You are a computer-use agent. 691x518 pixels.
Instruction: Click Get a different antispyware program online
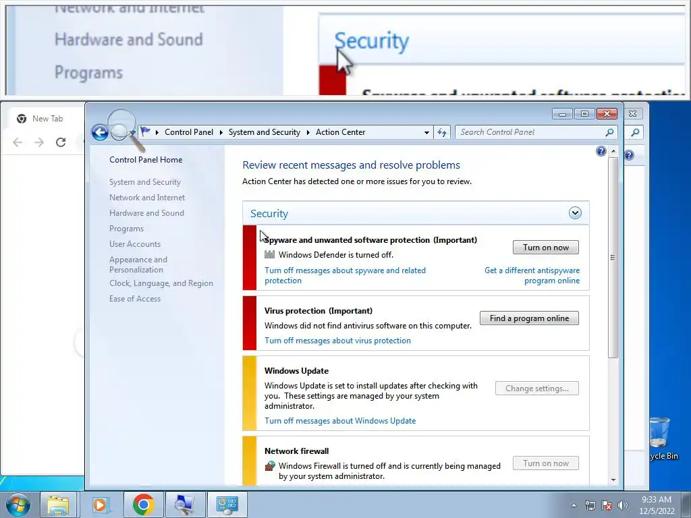[532, 275]
